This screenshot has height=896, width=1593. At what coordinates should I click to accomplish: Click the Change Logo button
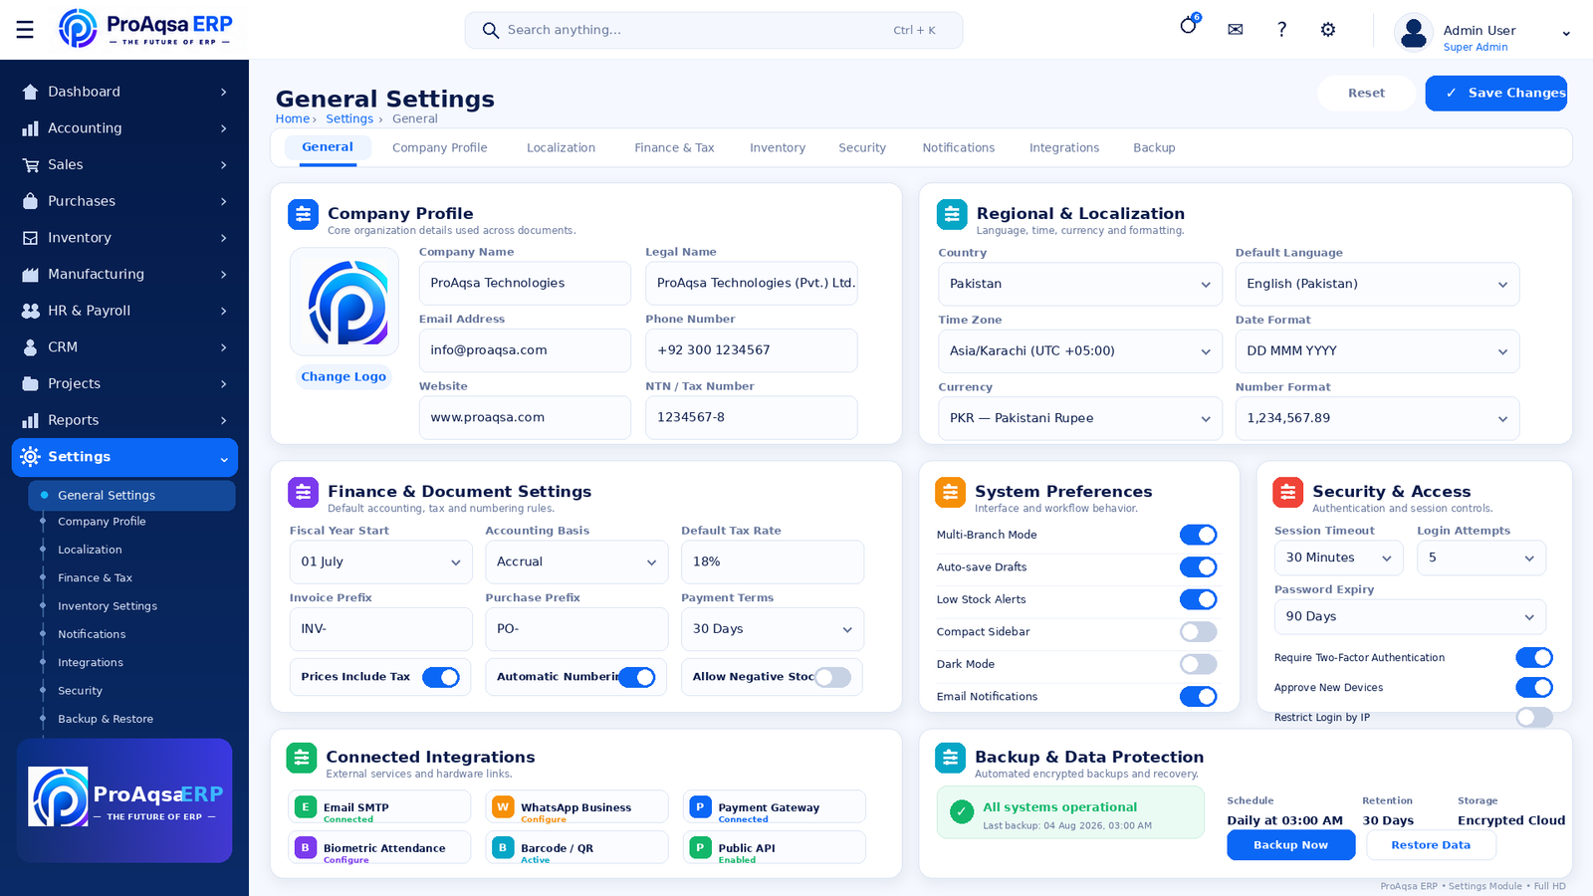tap(343, 377)
